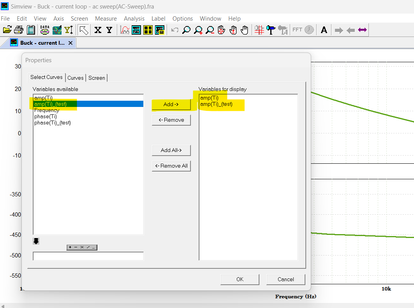Open the View menu

[x=40, y=18]
